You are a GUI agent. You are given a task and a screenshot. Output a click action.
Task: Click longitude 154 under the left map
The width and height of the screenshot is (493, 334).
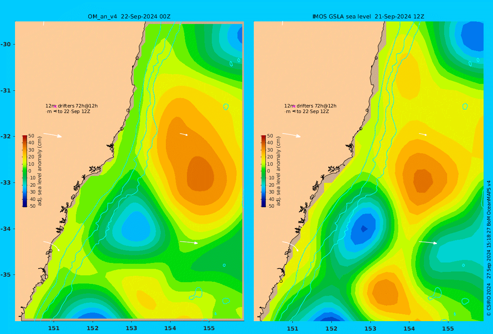170,328
